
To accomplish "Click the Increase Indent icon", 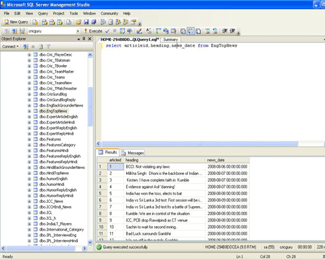I will coord(232,31).
